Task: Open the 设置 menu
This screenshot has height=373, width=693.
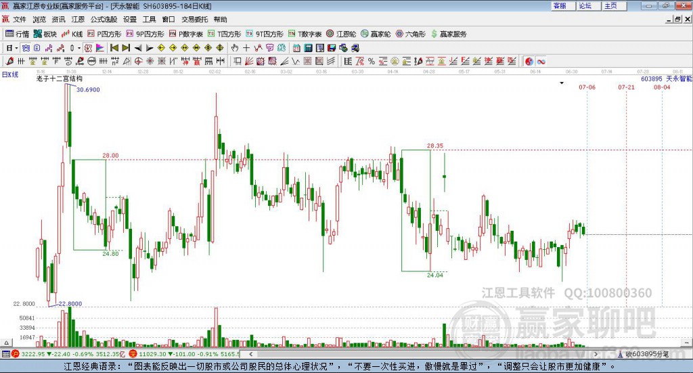Action: [130, 20]
